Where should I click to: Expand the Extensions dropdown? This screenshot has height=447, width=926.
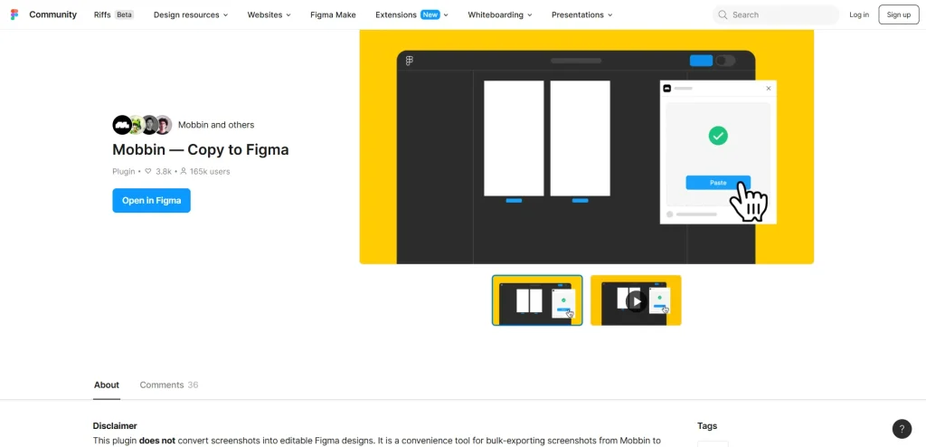coord(411,14)
